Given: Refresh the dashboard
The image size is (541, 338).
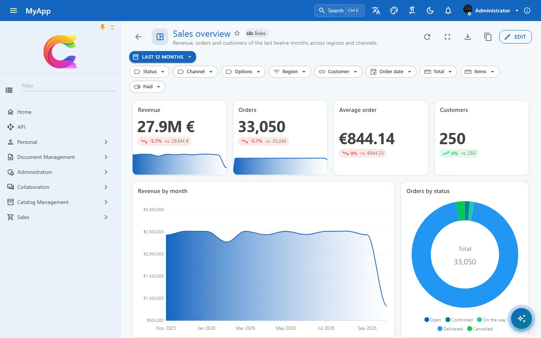Looking at the screenshot, I should 427,37.
